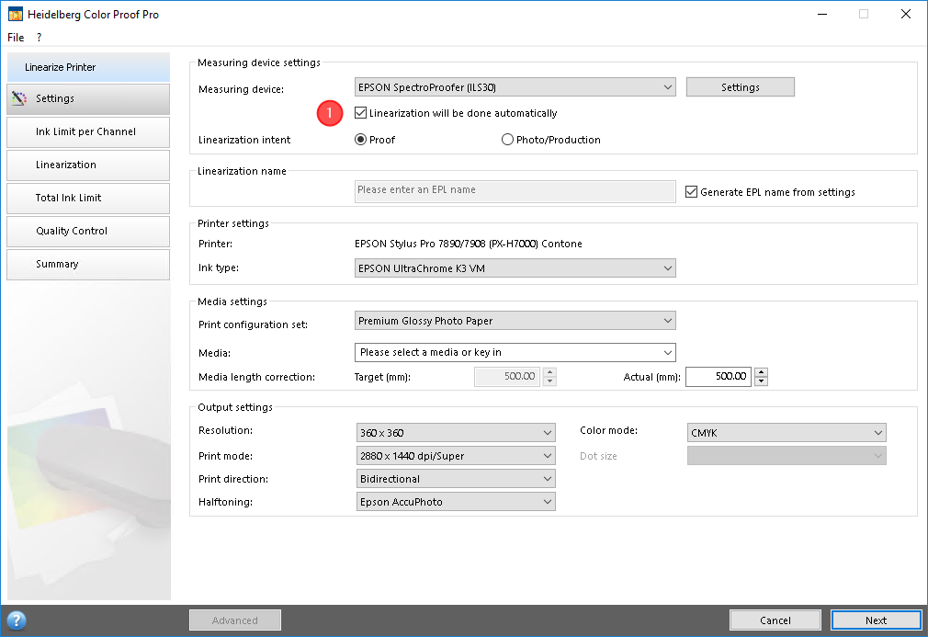Image resolution: width=928 pixels, height=637 pixels.
Task: Decrease Actual (mm) with down arrow
Action: 762,381
